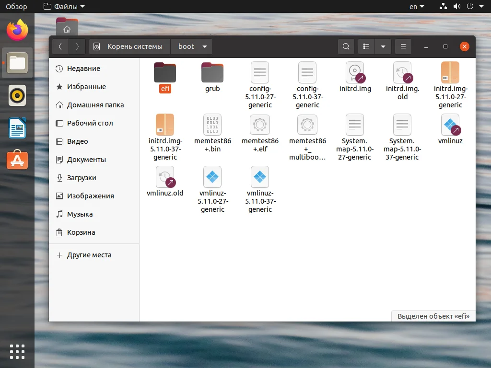The image size is (491, 368).
Task: Open the grub folder
Action: point(212,73)
